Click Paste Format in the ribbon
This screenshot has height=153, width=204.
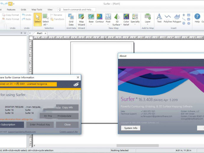tap(11, 19)
